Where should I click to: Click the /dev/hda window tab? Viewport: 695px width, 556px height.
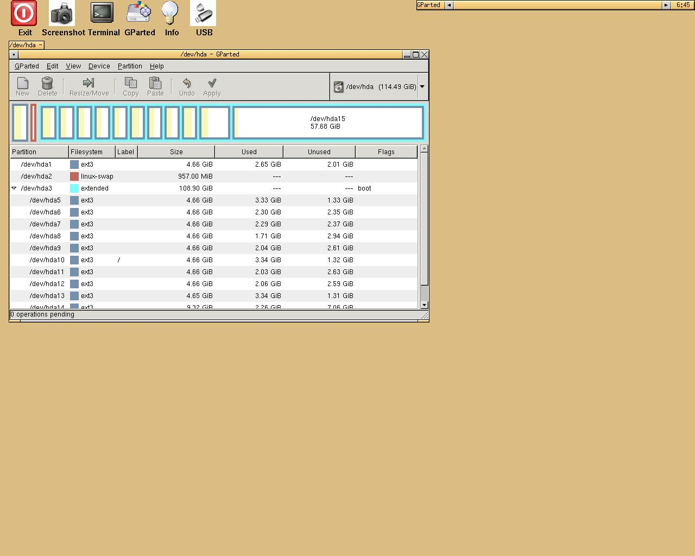pyautogui.click(x=26, y=45)
